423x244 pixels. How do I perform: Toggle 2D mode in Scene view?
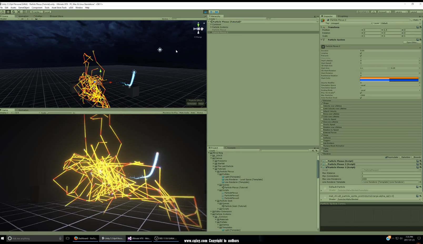point(22,19)
